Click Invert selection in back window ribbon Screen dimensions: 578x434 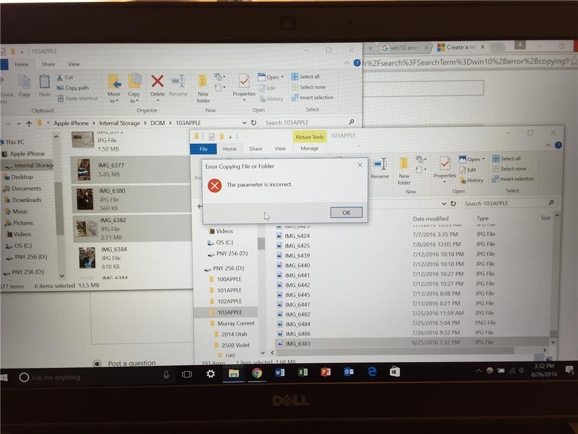tap(312, 97)
